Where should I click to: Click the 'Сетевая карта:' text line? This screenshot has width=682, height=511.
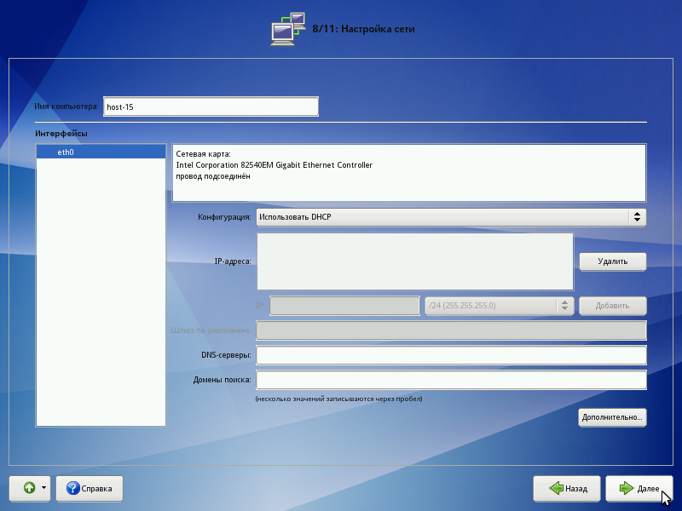coord(203,154)
